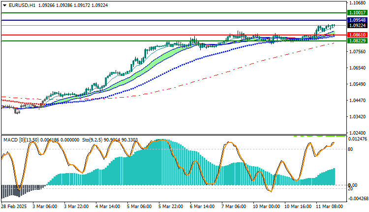Click the 6 Mar 14:00 time label
This screenshot has width=369, height=212.
click(x=202, y=207)
